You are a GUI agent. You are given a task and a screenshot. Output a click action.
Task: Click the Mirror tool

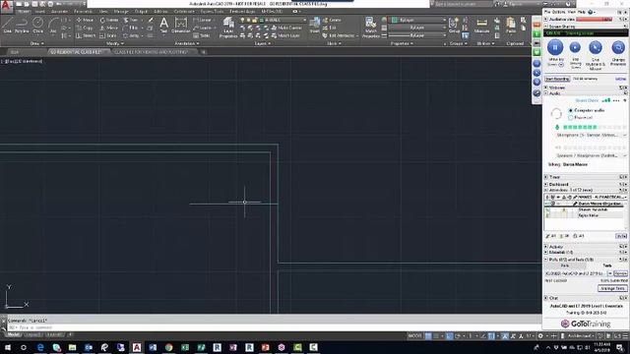tap(109, 28)
